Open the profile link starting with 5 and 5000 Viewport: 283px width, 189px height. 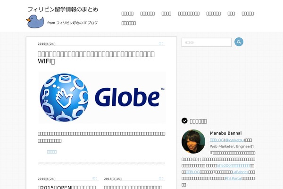(233, 165)
